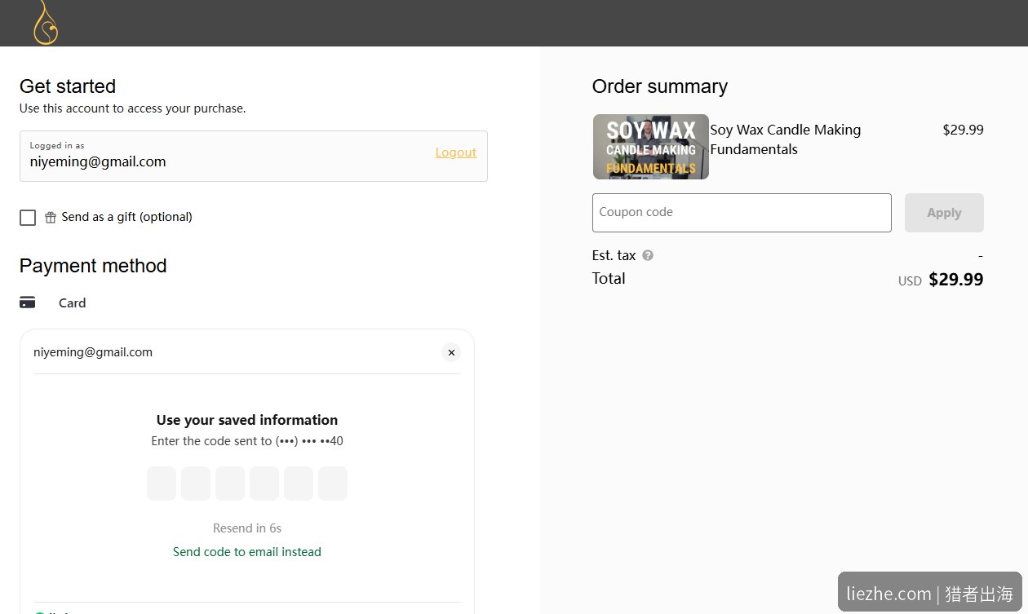Dismiss the saved info panel with X
The height and width of the screenshot is (614, 1028).
pyautogui.click(x=451, y=352)
